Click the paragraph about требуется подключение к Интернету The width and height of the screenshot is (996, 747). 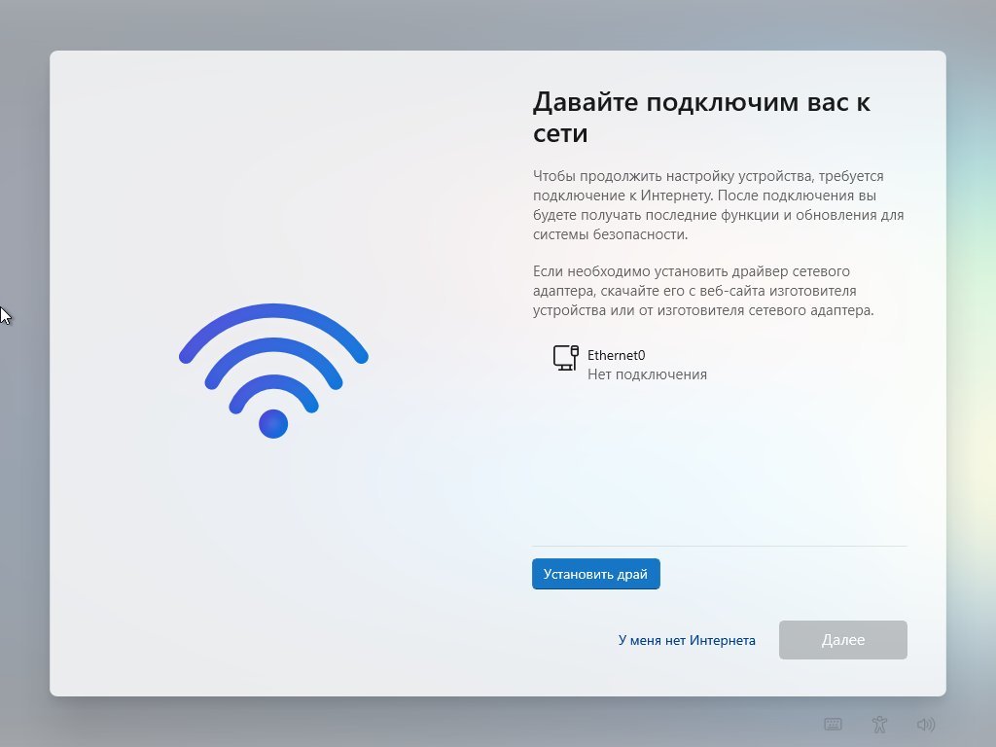pos(719,205)
